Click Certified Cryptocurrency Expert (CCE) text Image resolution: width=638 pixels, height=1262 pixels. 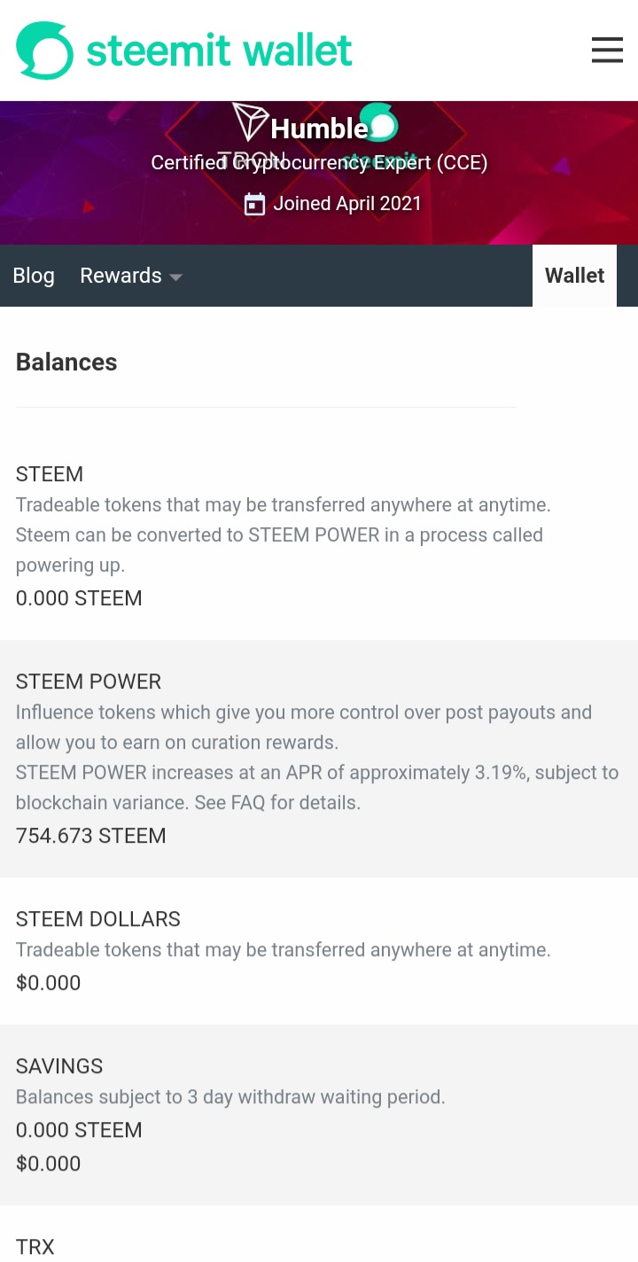pos(319,163)
